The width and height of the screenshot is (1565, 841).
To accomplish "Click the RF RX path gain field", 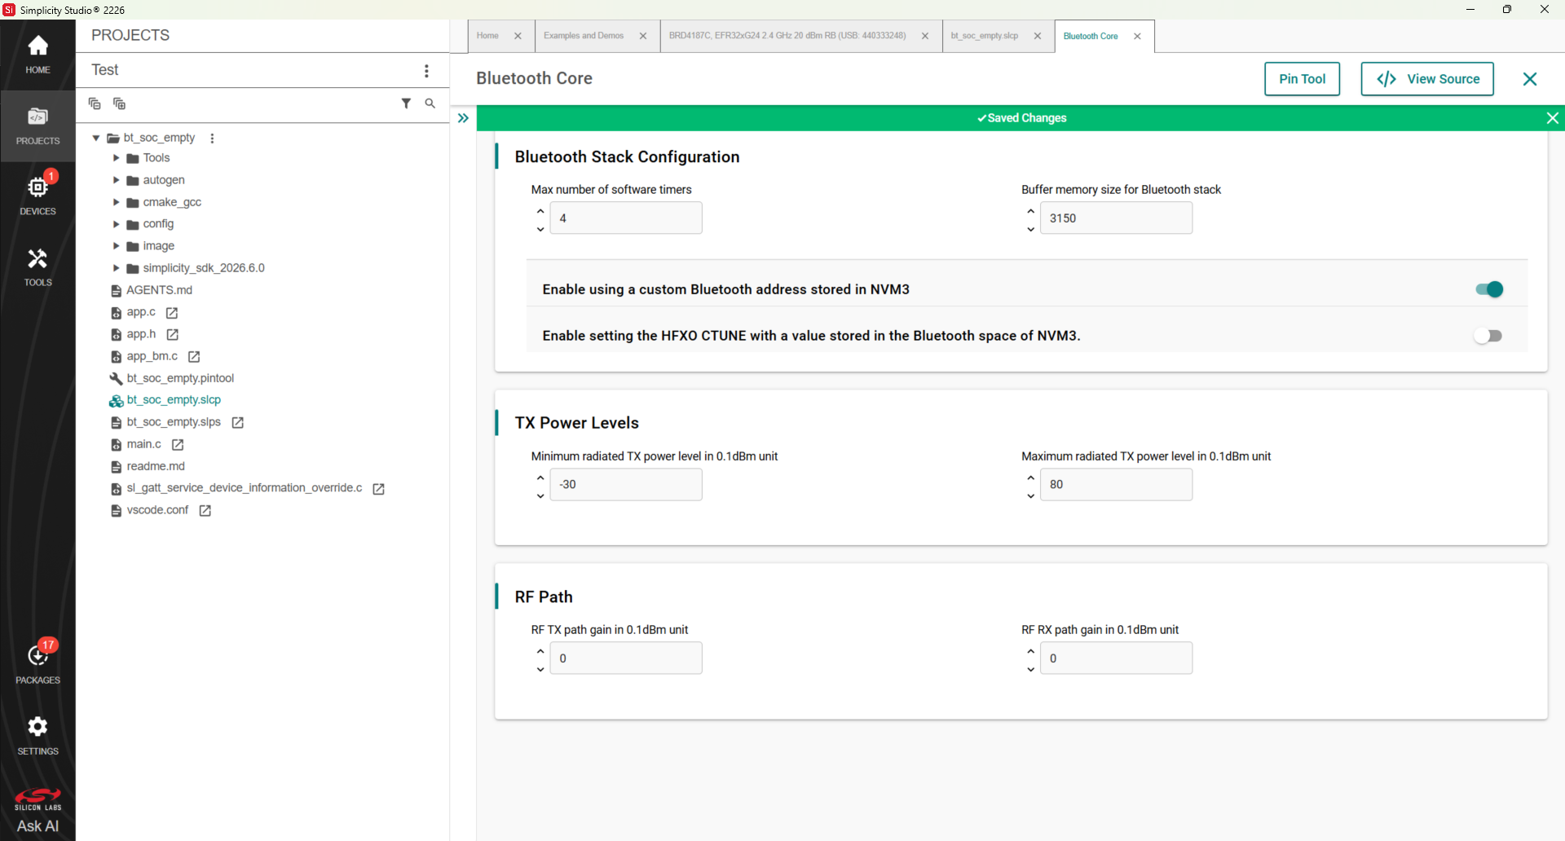I will [1116, 658].
